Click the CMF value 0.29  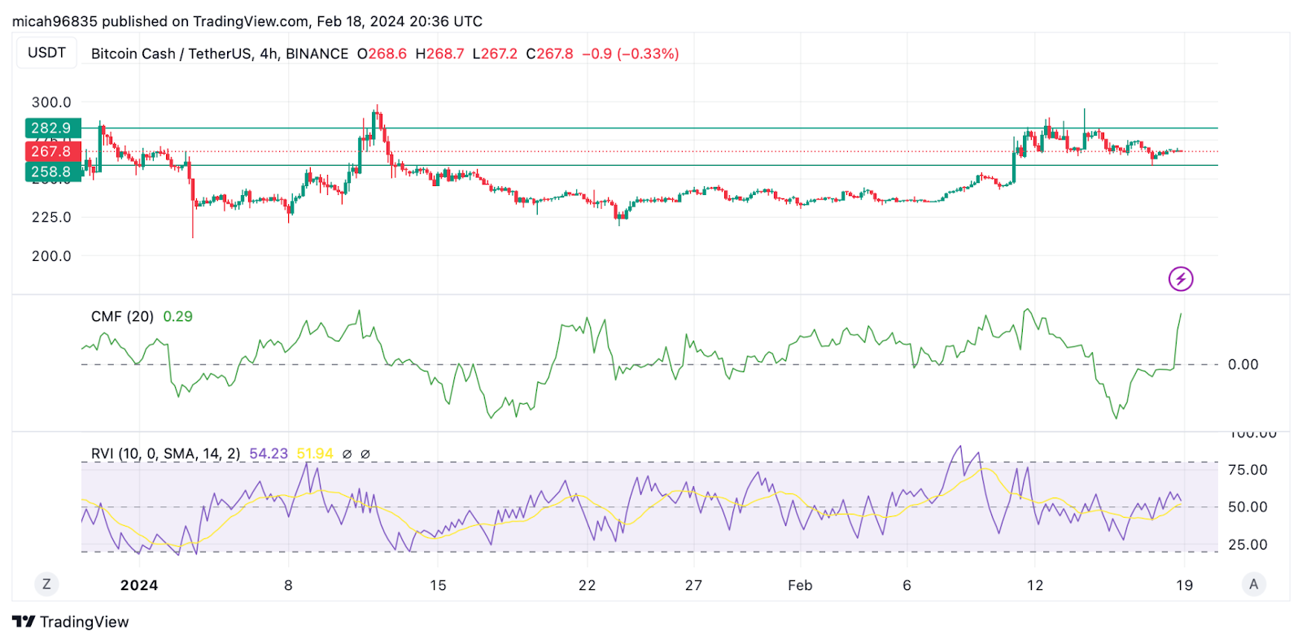click(x=178, y=316)
